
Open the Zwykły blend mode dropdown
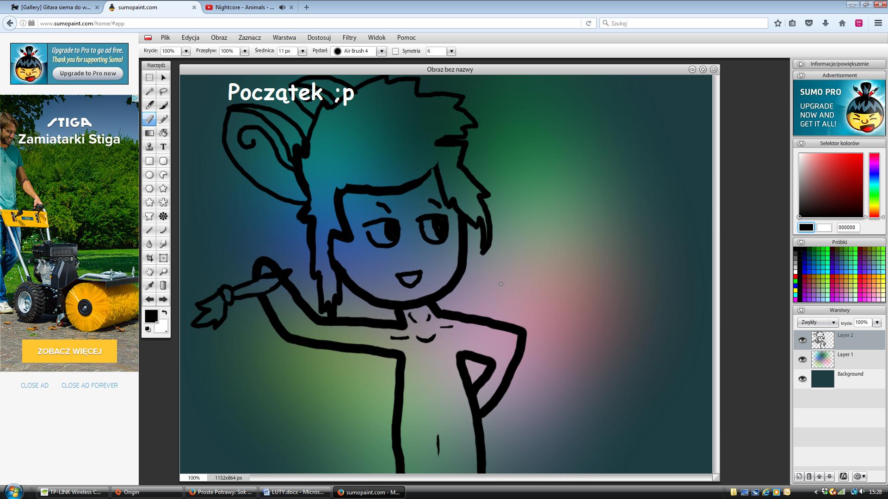click(818, 323)
